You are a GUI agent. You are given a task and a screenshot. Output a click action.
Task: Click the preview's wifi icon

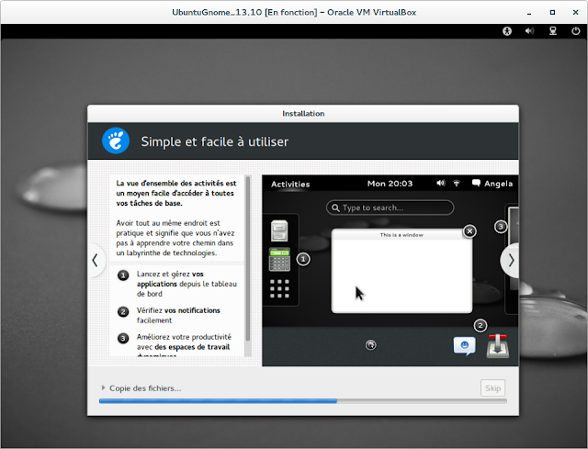coord(457,184)
